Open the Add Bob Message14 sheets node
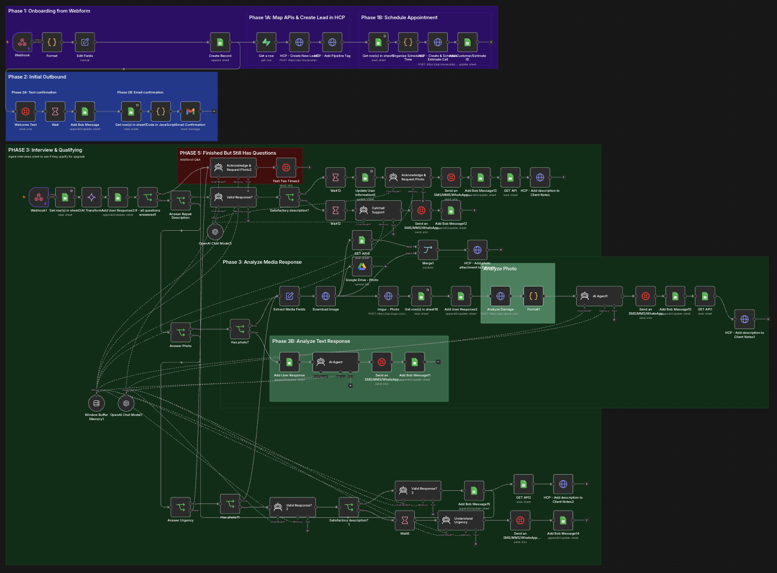Image resolution: width=777 pixels, height=573 pixels. click(x=563, y=520)
